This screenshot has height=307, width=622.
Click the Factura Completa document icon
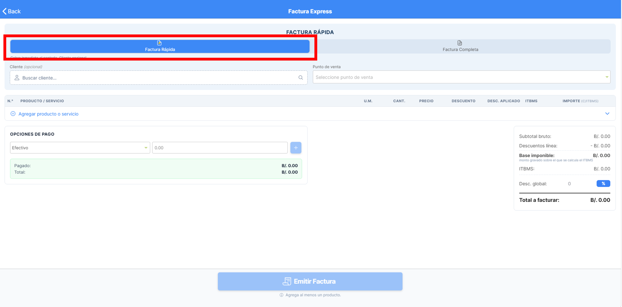[x=460, y=43]
